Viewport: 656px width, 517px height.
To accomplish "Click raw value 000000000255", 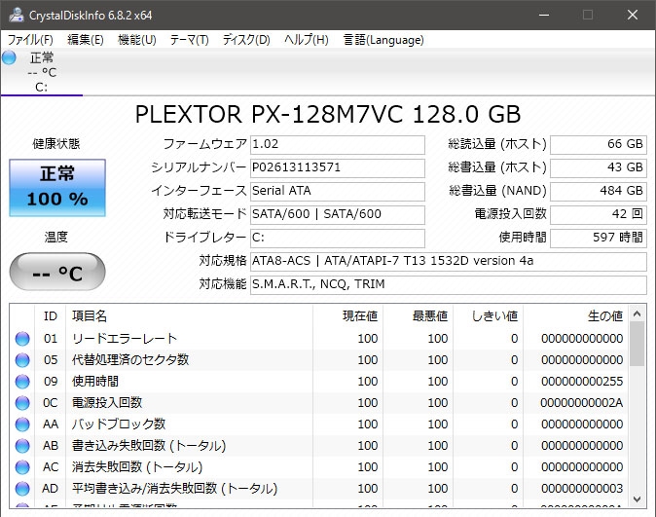I will [x=582, y=382].
